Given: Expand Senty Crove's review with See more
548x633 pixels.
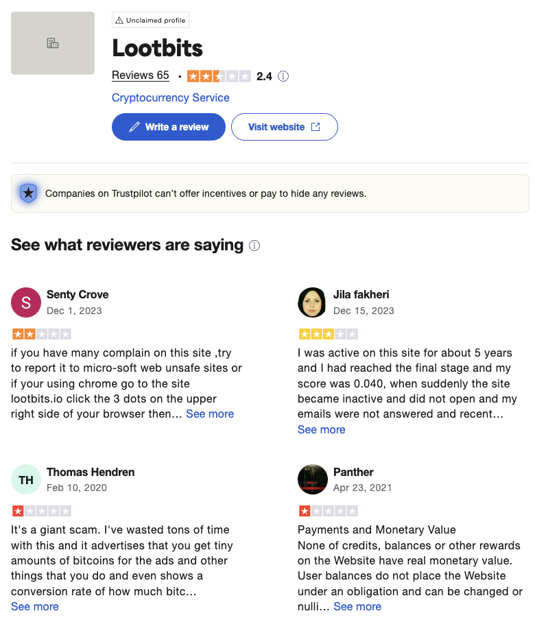Looking at the screenshot, I should (x=210, y=414).
